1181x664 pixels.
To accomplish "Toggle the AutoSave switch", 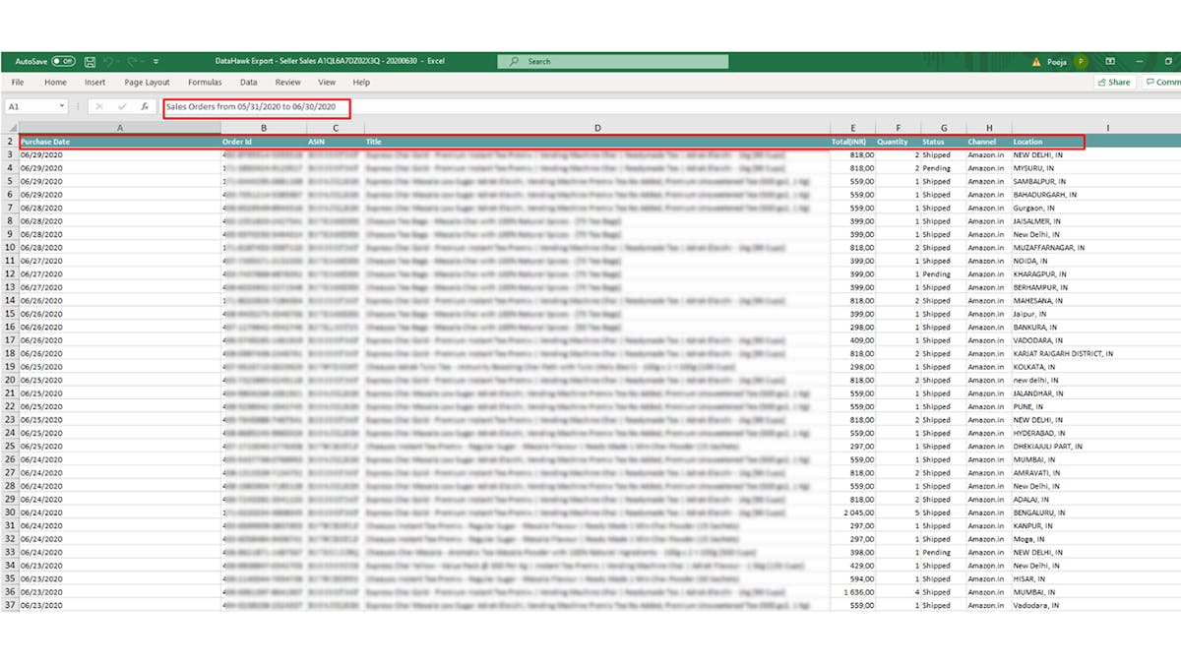I will point(63,61).
